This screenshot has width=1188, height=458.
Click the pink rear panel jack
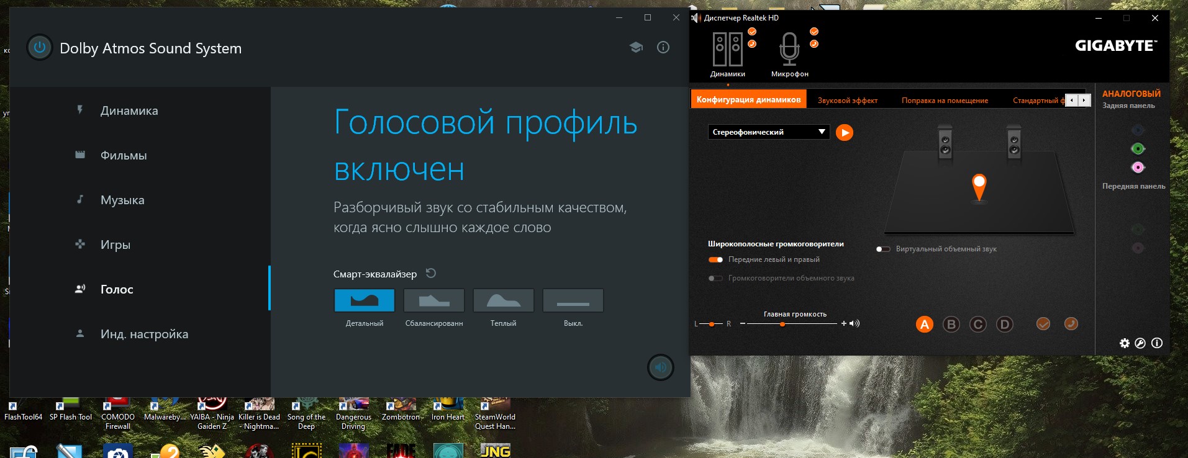[1138, 167]
